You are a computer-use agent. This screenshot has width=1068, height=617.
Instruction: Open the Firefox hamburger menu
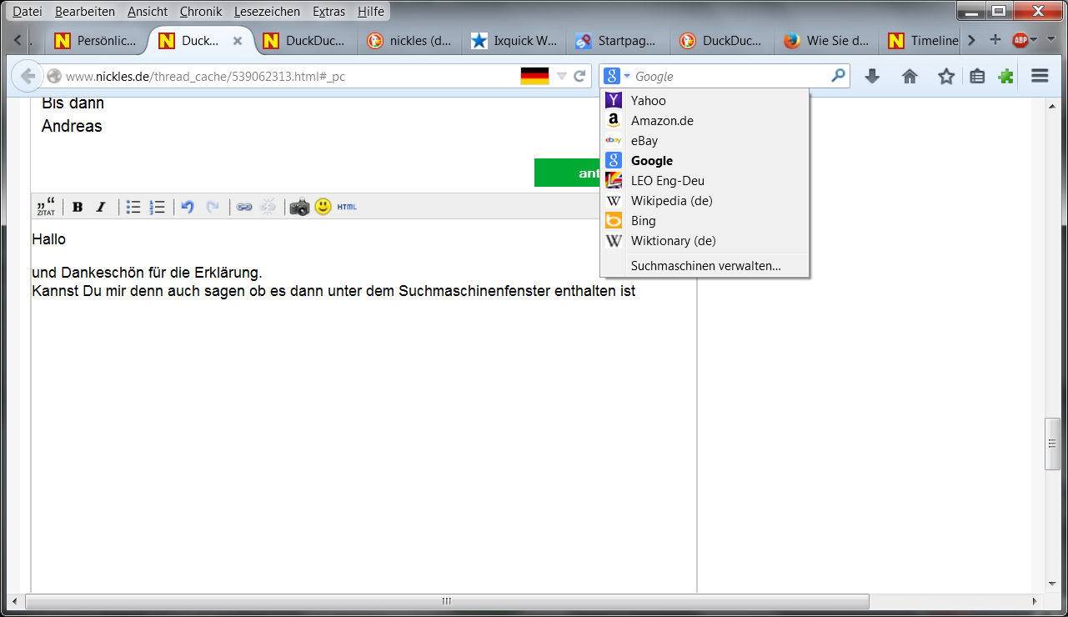point(1040,76)
